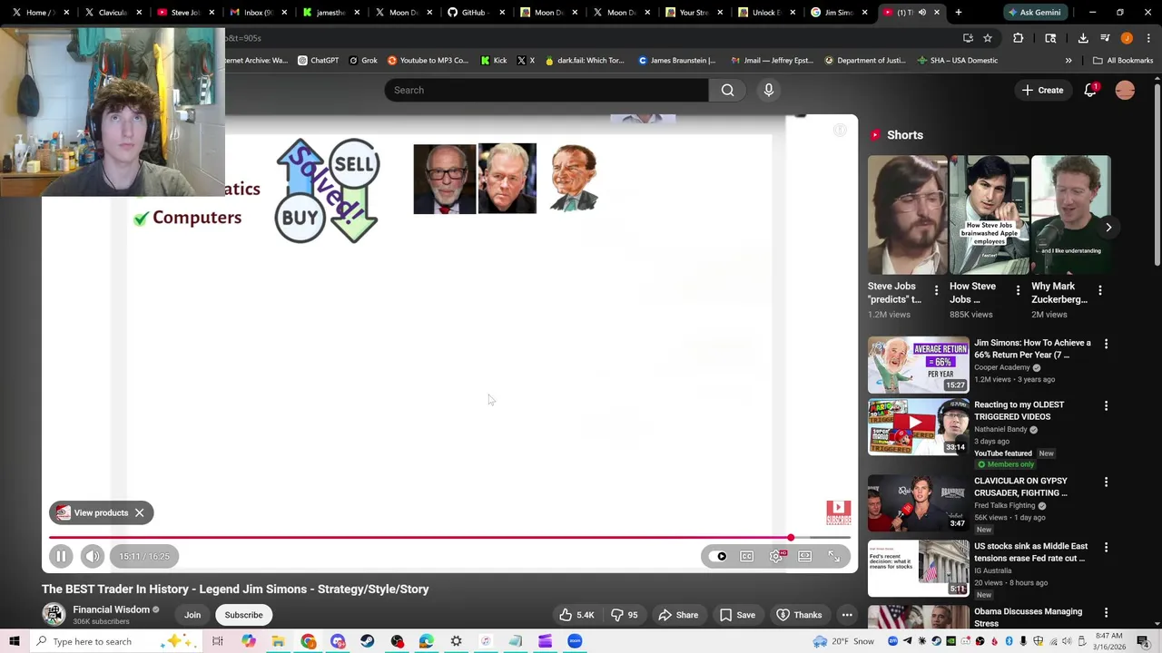
Task: Share the Jim Simons video
Action: [678, 615]
